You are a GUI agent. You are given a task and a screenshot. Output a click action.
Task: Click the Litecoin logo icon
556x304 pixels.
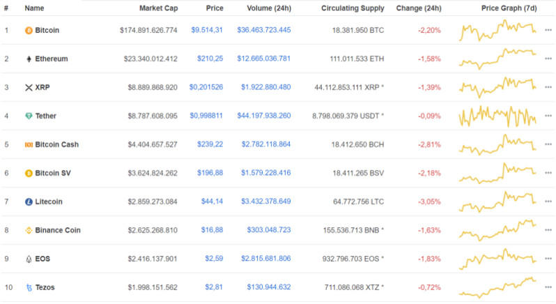coord(29,202)
